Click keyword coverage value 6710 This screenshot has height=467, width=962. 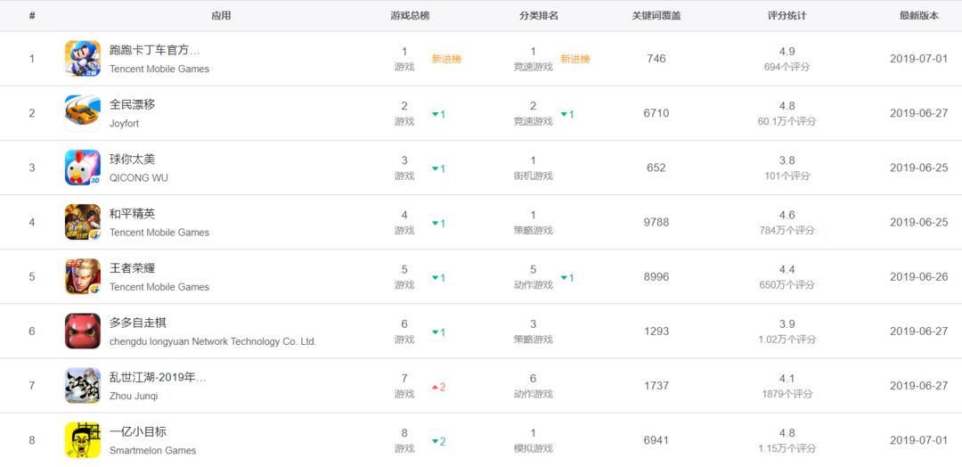click(x=656, y=113)
